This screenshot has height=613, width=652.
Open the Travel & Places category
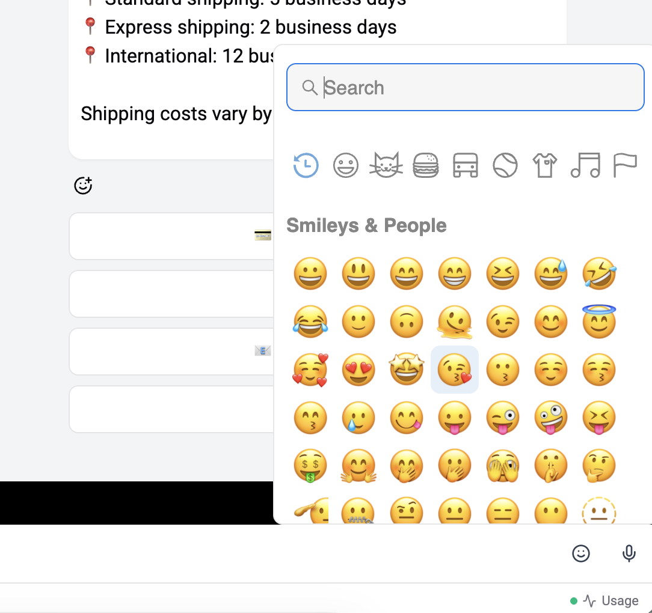pos(466,165)
